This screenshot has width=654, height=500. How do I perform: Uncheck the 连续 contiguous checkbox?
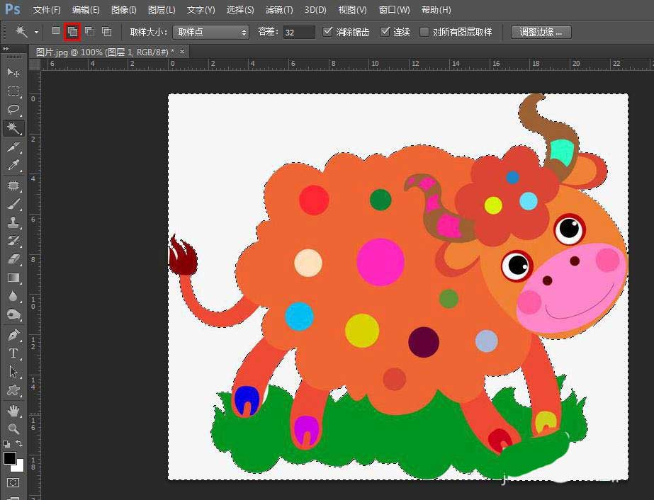(385, 32)
